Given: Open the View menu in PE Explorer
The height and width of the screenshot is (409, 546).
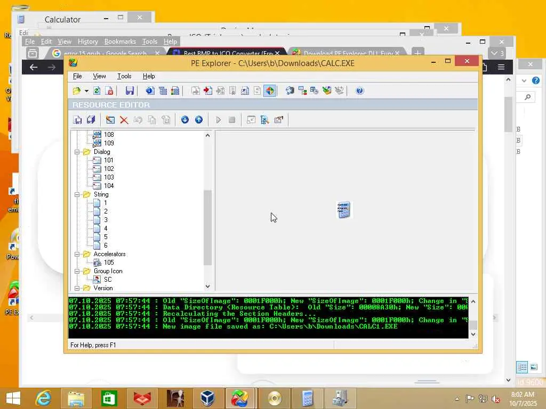Looking at the screenshot, I should coord(99,76).
